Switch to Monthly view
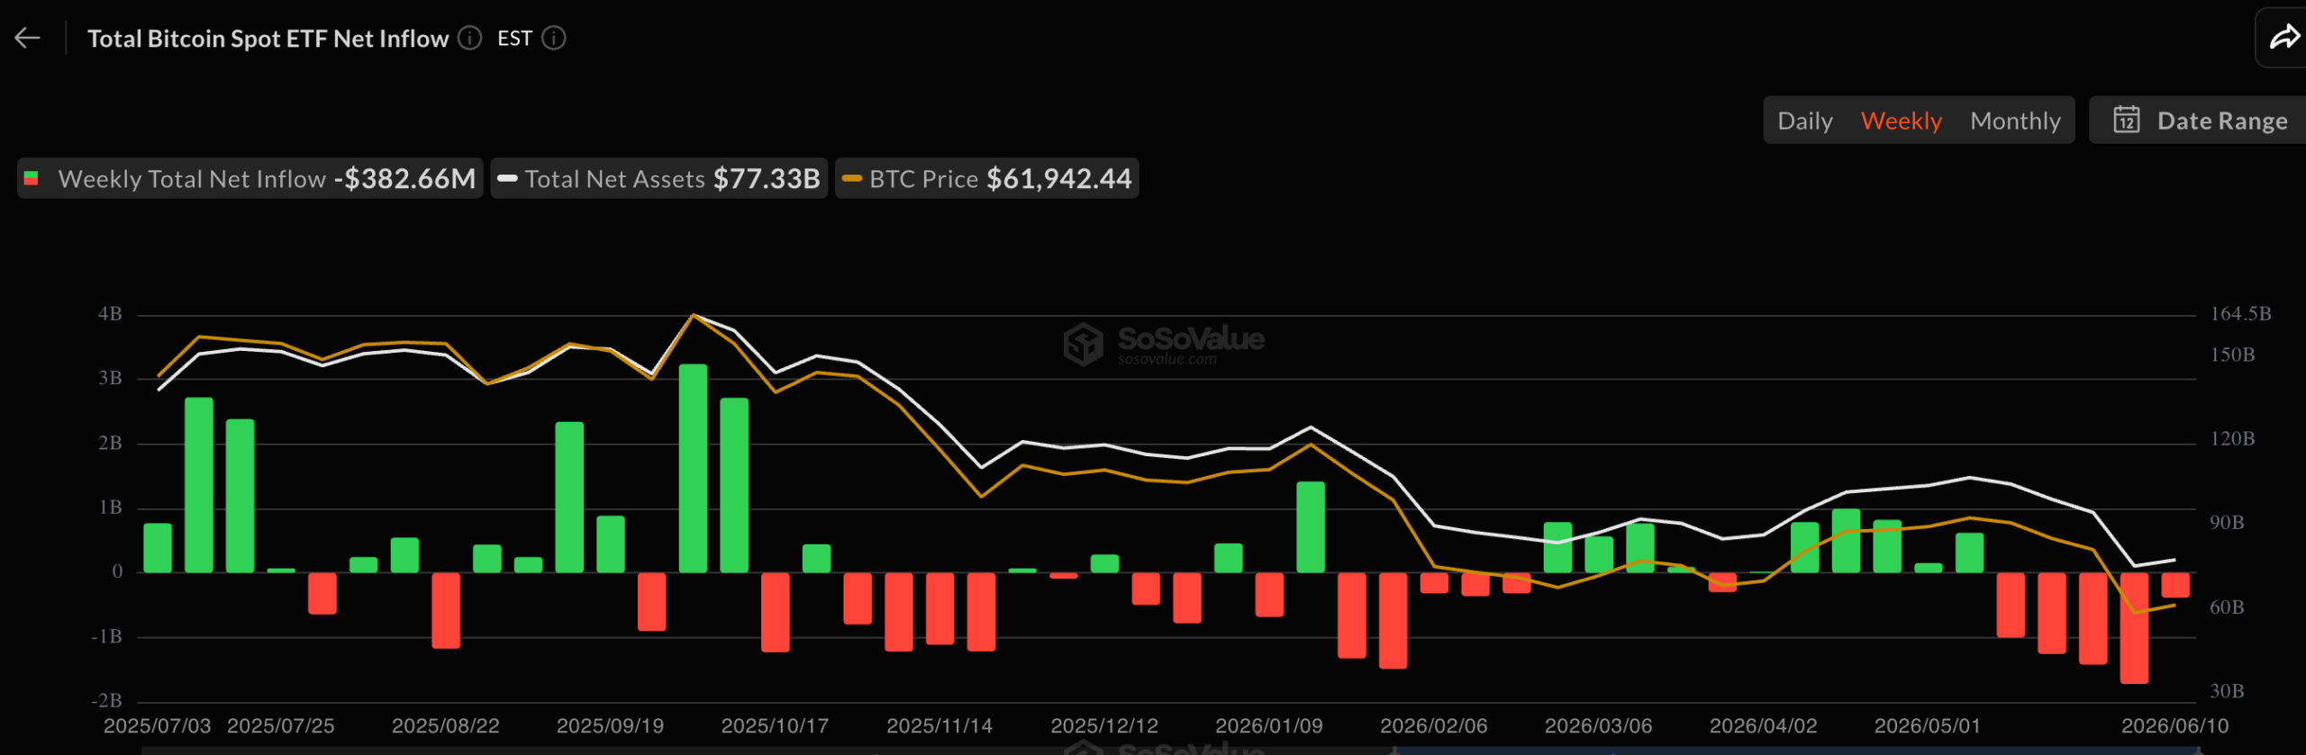 (x=2015, y=121)
